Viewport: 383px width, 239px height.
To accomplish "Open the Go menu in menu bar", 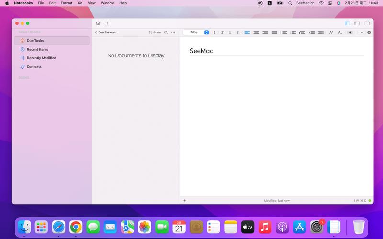I will 80,3.
